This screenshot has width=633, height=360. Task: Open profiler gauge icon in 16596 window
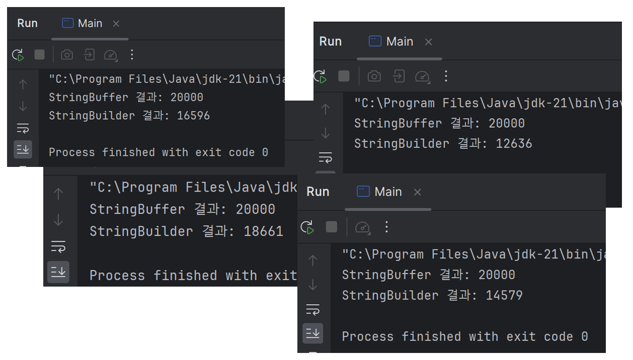pyautogui.click(x=111, y=55)
